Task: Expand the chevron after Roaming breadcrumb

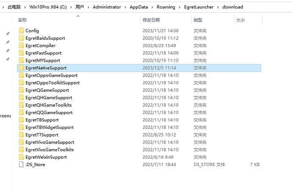Action: [x=179, y=7]
